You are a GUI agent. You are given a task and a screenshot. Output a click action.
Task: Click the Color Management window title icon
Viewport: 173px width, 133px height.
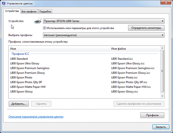pyautogui.click(x=4, y=4)
